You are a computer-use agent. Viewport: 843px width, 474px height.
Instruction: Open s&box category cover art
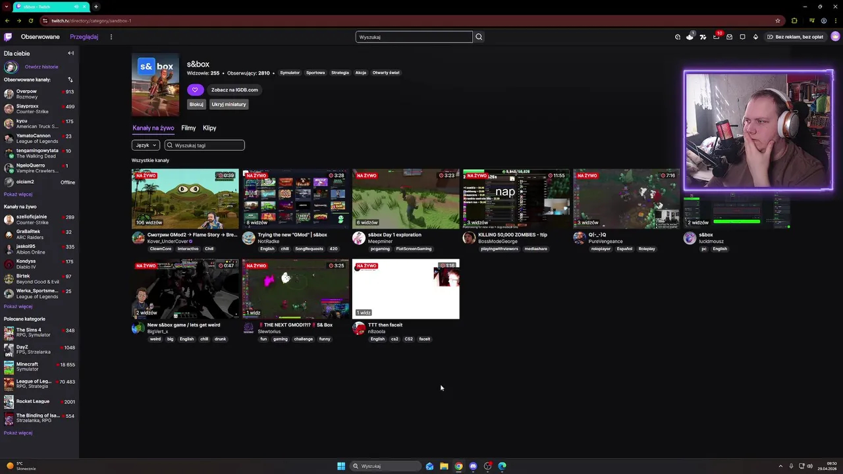coord(155,84)
